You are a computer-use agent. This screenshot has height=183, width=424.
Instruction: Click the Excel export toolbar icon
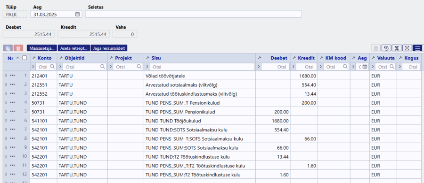(x=397, y=48)
